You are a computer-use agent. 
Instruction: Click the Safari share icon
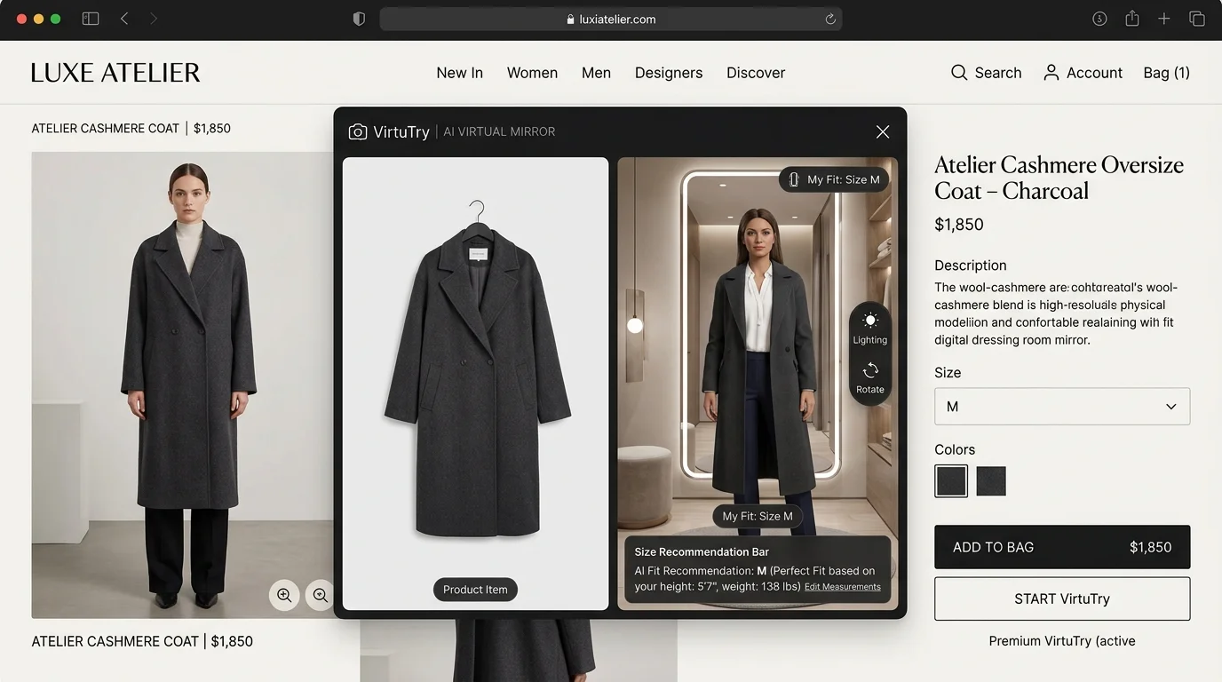[1132, 19]
